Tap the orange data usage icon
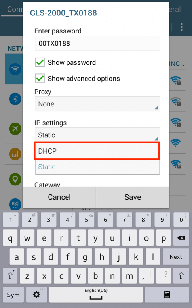Screen dimensions: 192x308 click(15, 154)
